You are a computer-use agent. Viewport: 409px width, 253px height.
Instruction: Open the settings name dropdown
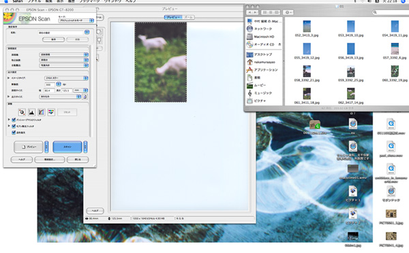pos(87,32)
